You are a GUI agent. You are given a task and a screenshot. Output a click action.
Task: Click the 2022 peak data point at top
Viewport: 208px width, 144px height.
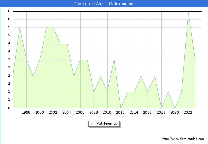pos(188,12)
